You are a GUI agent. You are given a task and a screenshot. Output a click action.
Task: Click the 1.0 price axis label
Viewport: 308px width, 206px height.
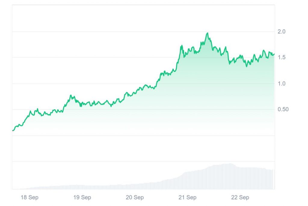coord(282,84)
